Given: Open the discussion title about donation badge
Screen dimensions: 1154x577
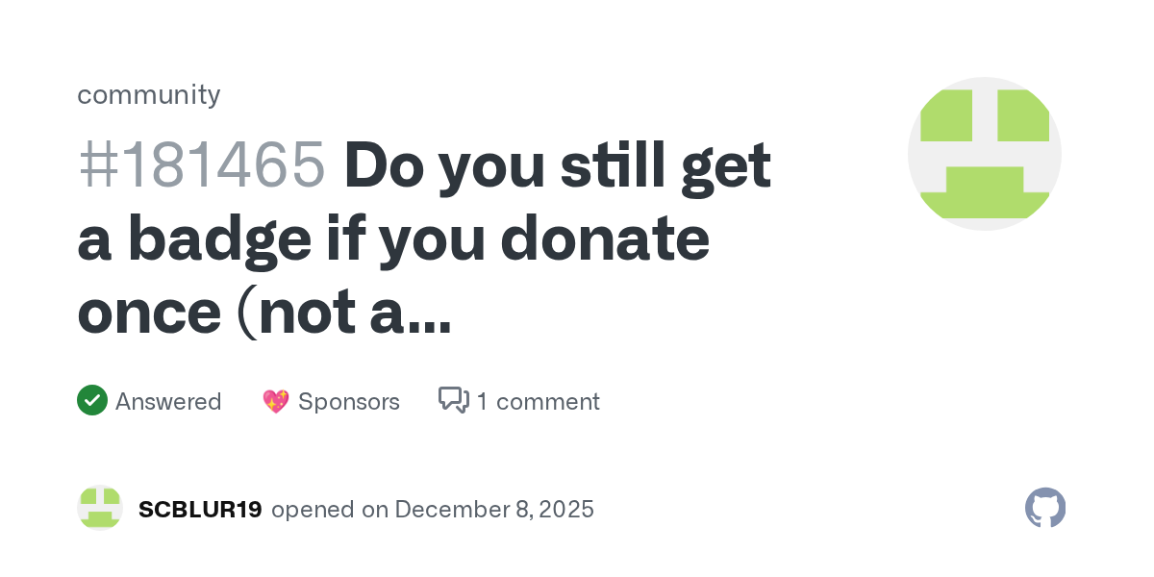Looking at the screenshot, I should point(423,239).
